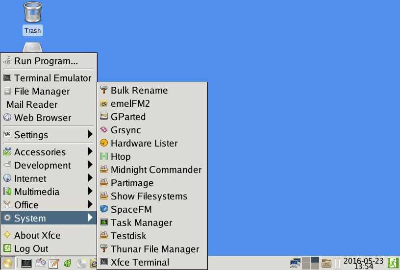The width and height of the screenshot is (400, 270).
Task: Select Run Program... menu entry
Action: click(x=46, y=61)
